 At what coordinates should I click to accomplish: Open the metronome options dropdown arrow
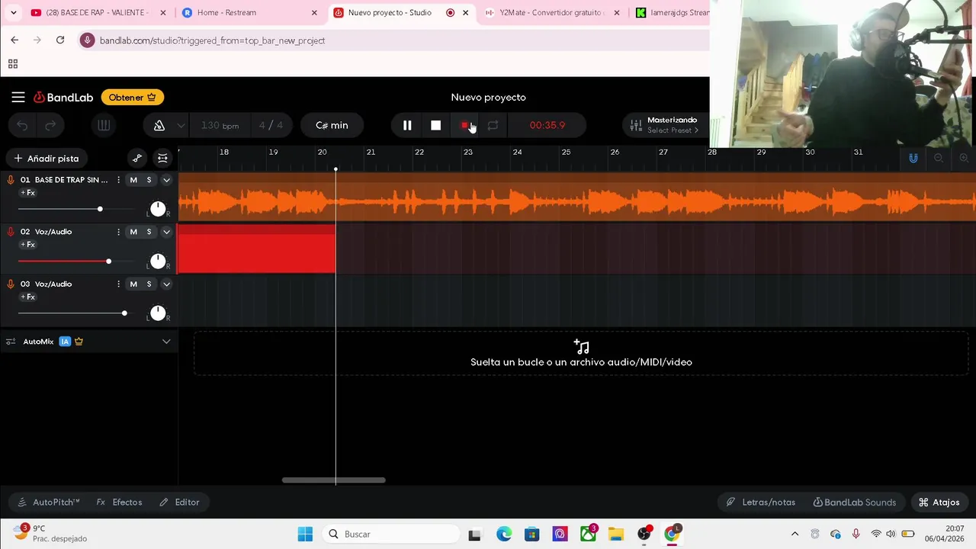tap(181, 125)
